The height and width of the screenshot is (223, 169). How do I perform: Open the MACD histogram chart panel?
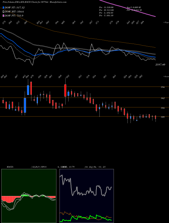[29, 196]
